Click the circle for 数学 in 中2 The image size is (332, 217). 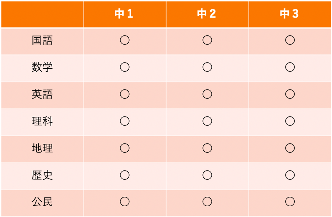[207, 67]
